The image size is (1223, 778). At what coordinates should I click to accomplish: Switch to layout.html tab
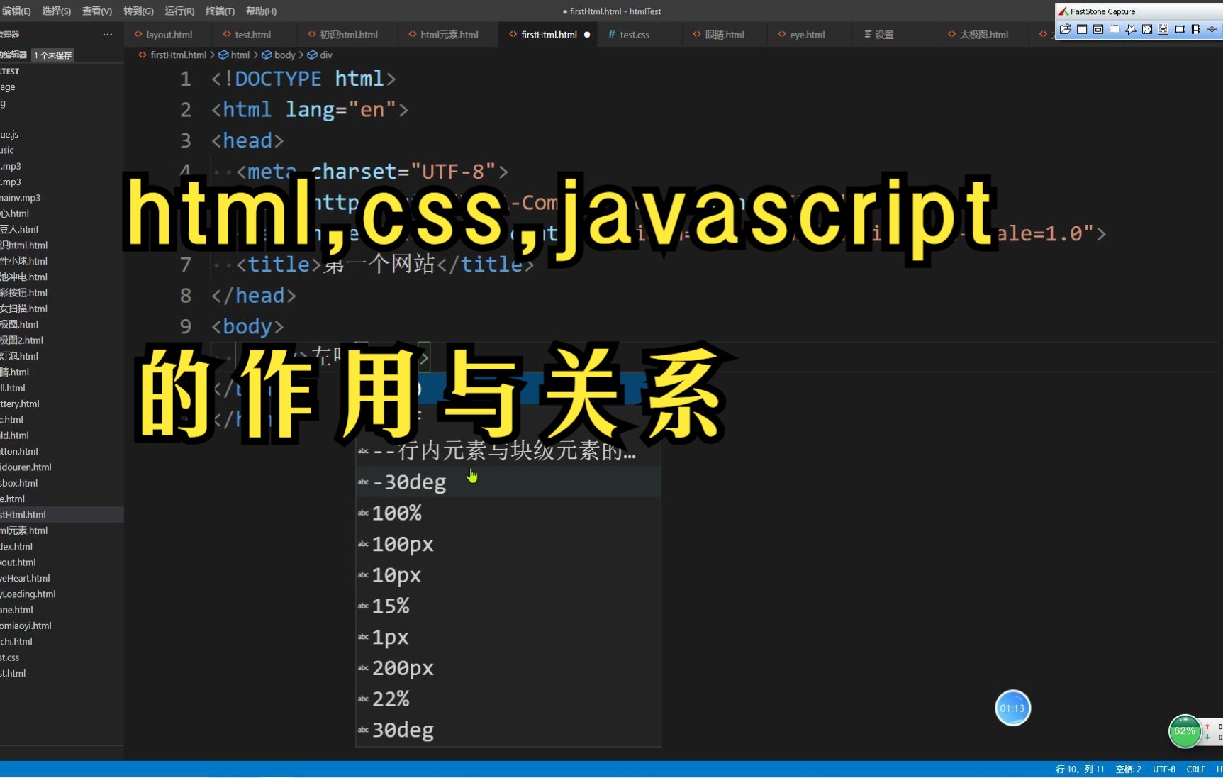pyautogui.click(x=169, y=35)
